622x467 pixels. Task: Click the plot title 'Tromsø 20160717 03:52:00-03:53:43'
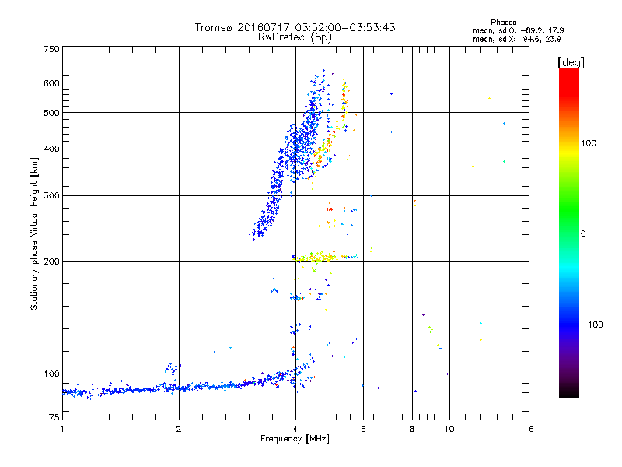[295, 27]
